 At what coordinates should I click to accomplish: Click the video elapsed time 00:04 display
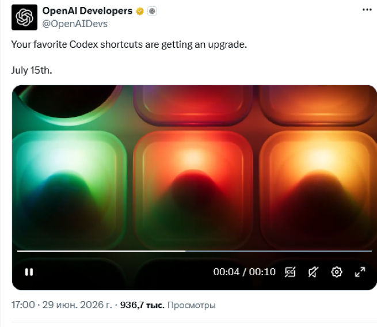point(226,272)
